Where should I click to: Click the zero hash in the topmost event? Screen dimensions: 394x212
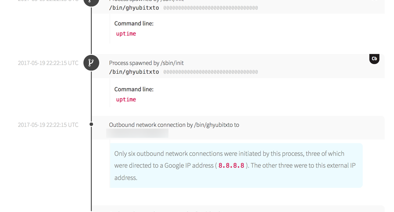tap(211, 8)
